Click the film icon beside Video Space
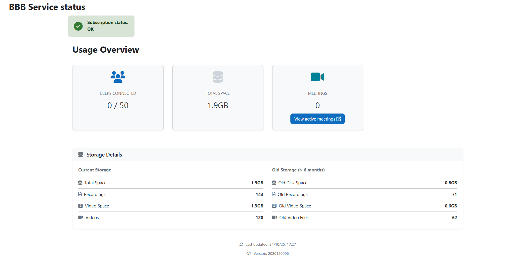The height and width of the screenshot is (256, 513). click(80, 206)
